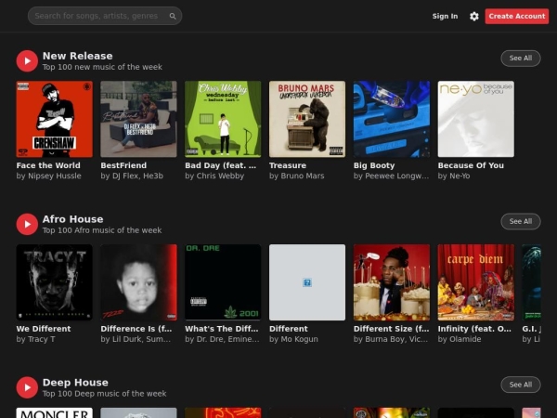This screenshot has height=418, width=557.
Task: Open artist Nipsey Hussle
Action: (48, 176)
